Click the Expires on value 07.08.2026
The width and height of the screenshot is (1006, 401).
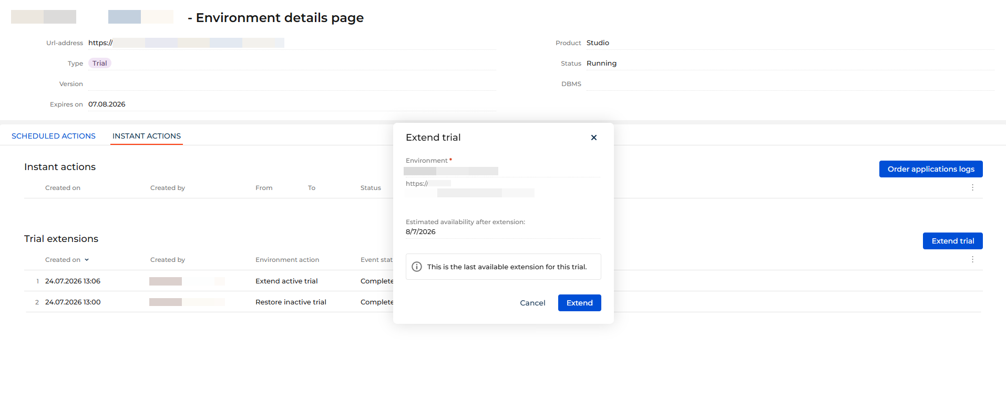(107, 104)
